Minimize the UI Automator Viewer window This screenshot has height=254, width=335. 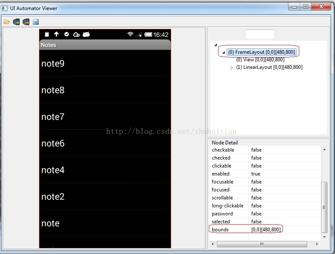coord(294,7)
